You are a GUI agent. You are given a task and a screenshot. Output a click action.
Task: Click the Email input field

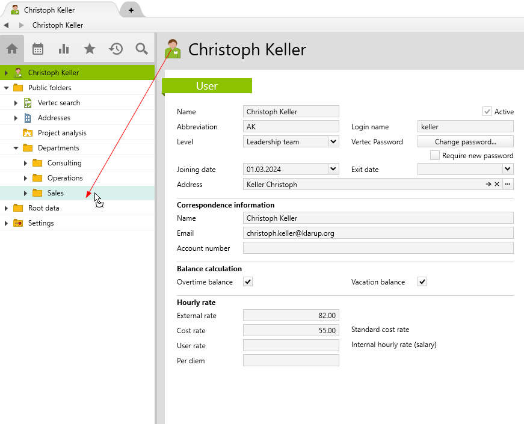point(378,233)
